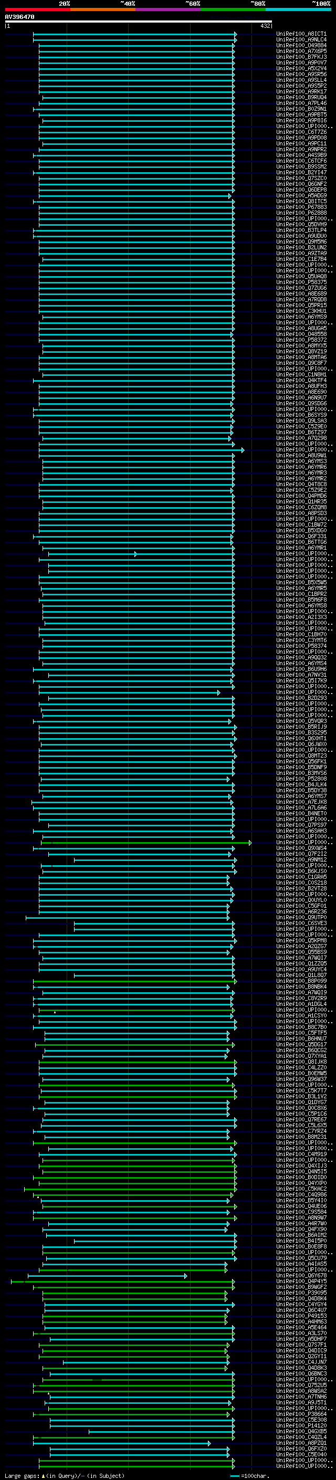Select hit label UniRef100_Q7SZC0

click(x=301, y=178)
